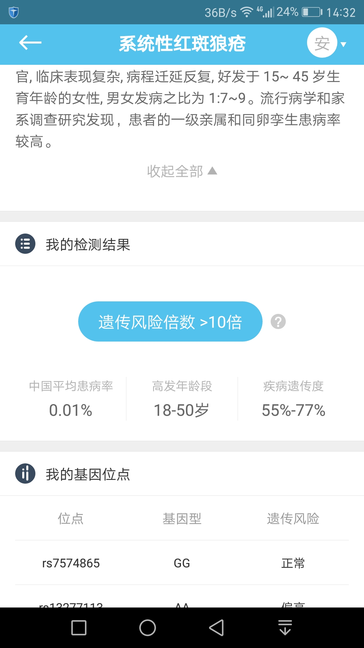Tap the back arrow in header

30,43
